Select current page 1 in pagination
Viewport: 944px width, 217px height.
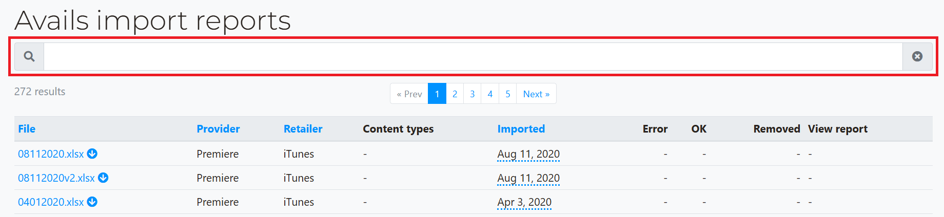click(x=437, y=94)
